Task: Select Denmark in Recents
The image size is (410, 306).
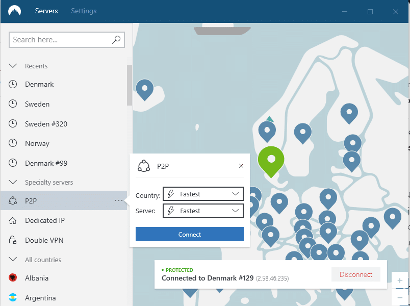Action: coord(64,84)
